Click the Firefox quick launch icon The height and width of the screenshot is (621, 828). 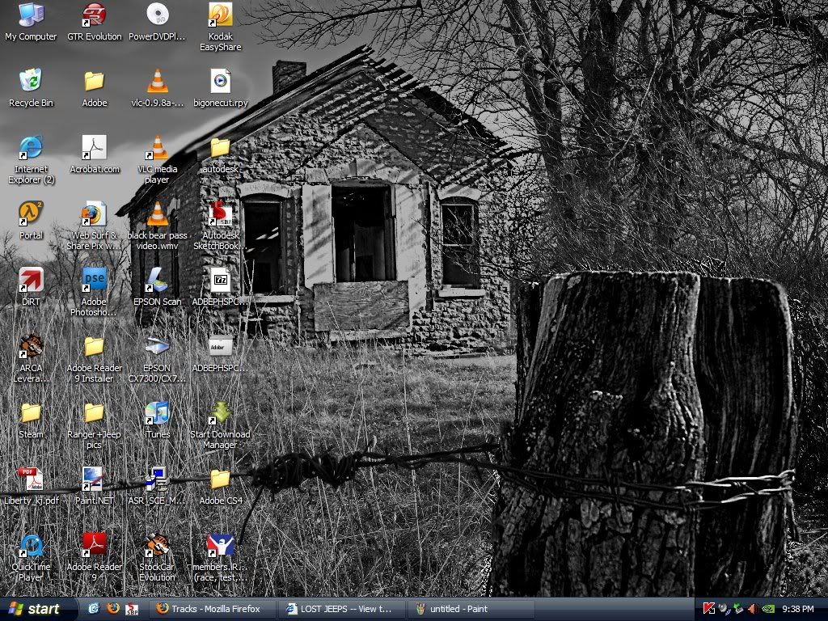[113, 609]
